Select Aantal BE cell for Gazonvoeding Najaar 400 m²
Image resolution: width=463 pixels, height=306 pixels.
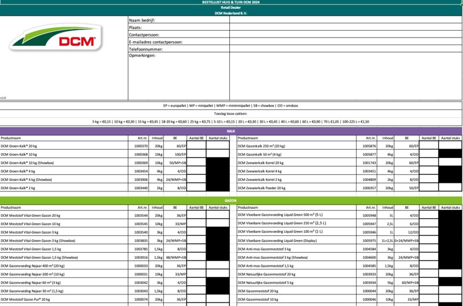coord(196,266)
